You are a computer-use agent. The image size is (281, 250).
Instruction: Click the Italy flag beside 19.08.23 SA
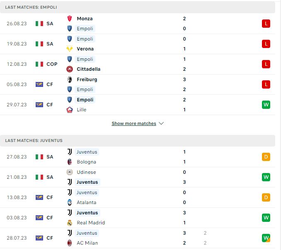39,44
